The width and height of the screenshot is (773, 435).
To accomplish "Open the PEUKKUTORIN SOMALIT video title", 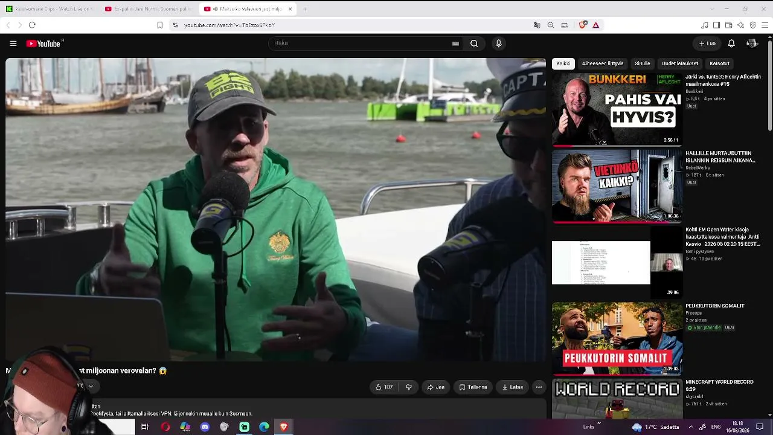I will (x=715, y=306).
